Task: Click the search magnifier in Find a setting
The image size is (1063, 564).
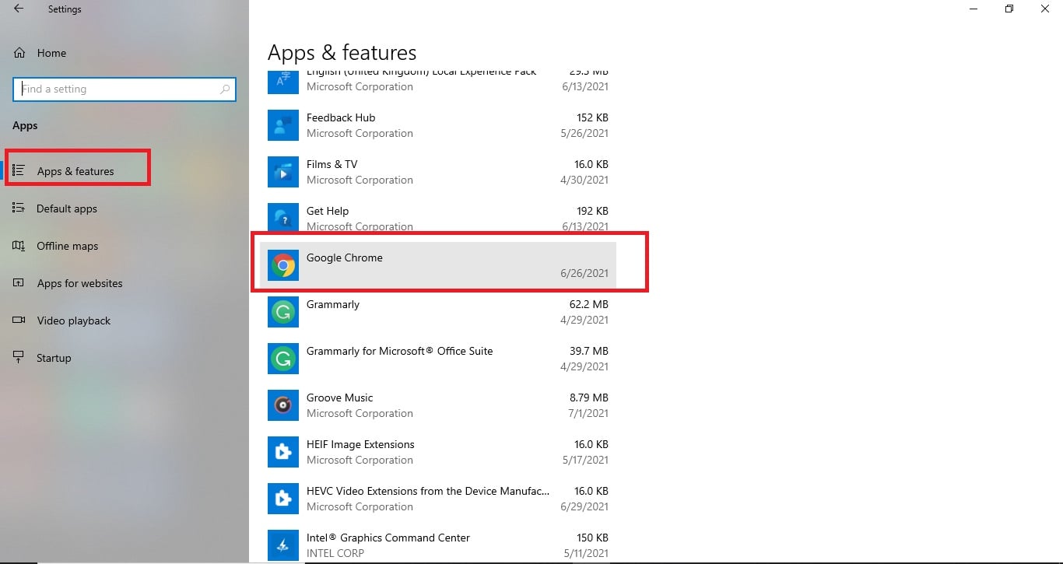Action: (x=225, y=89)
